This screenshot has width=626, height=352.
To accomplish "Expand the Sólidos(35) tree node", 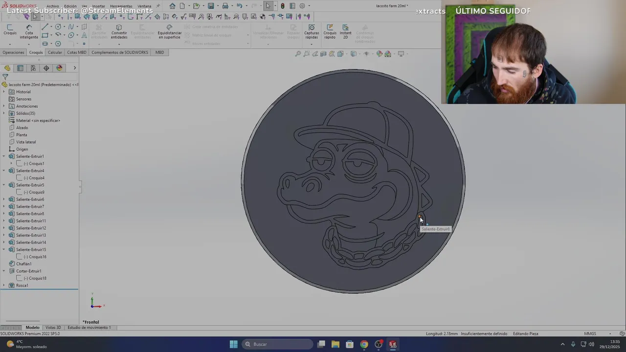I will pyautogui.click(x=4, y=113).
